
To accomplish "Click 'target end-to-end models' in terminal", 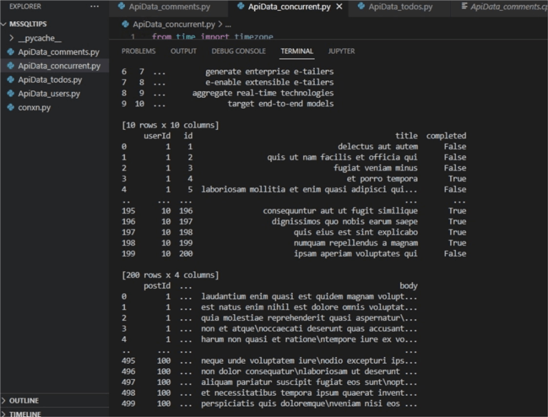I will (x=281, y=103).
